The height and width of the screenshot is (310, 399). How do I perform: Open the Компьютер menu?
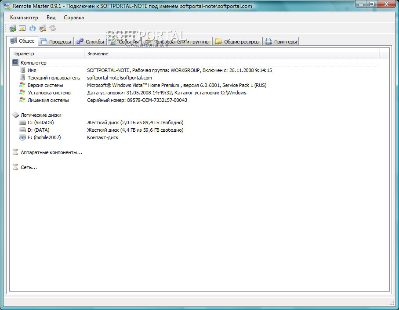[x=24, y=18]
